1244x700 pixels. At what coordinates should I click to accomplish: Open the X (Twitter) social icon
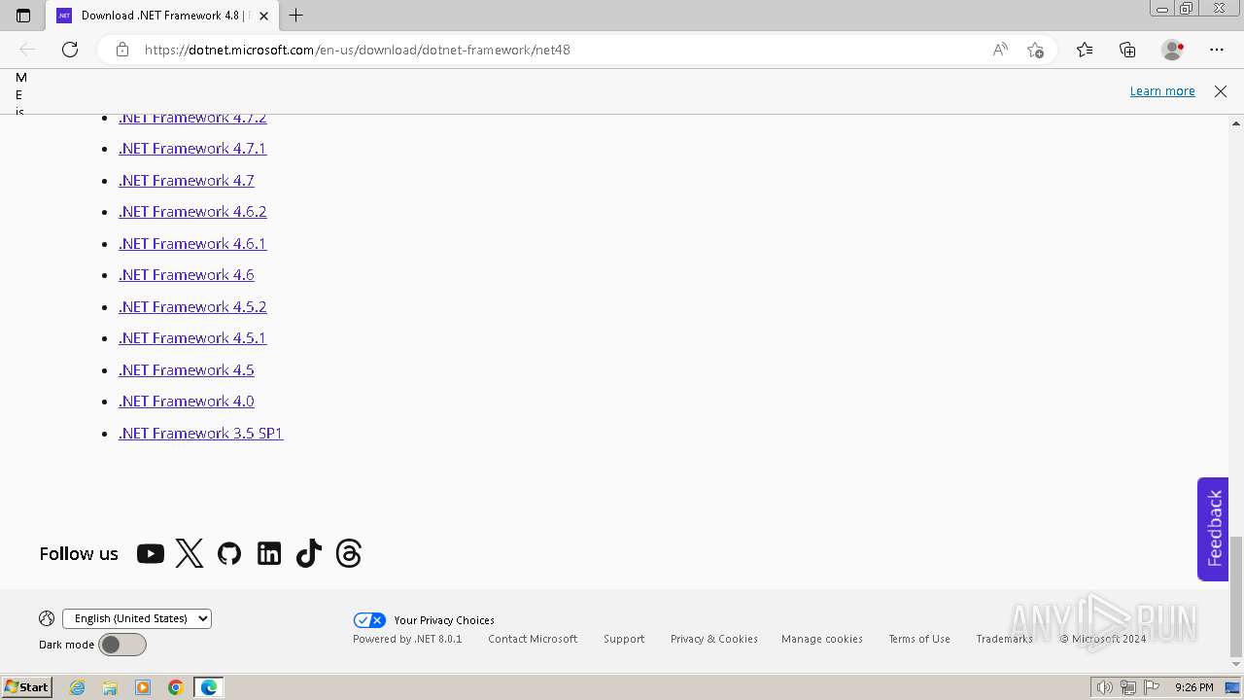click(190, 554)
